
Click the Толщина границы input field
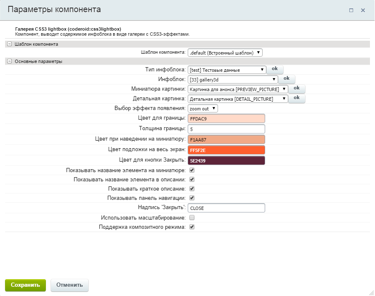226,129
